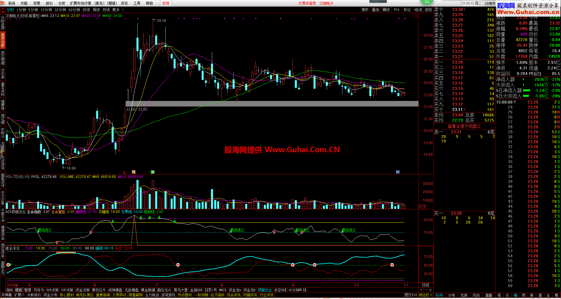Click the 0 reset button by zoom controls

pyautogui.click(x=430, y=290)
